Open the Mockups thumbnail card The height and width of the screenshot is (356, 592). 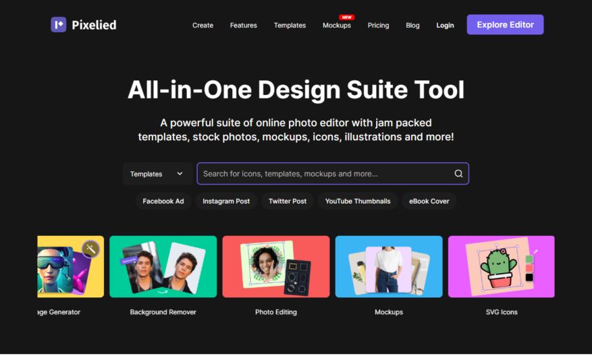click(389, 266)
